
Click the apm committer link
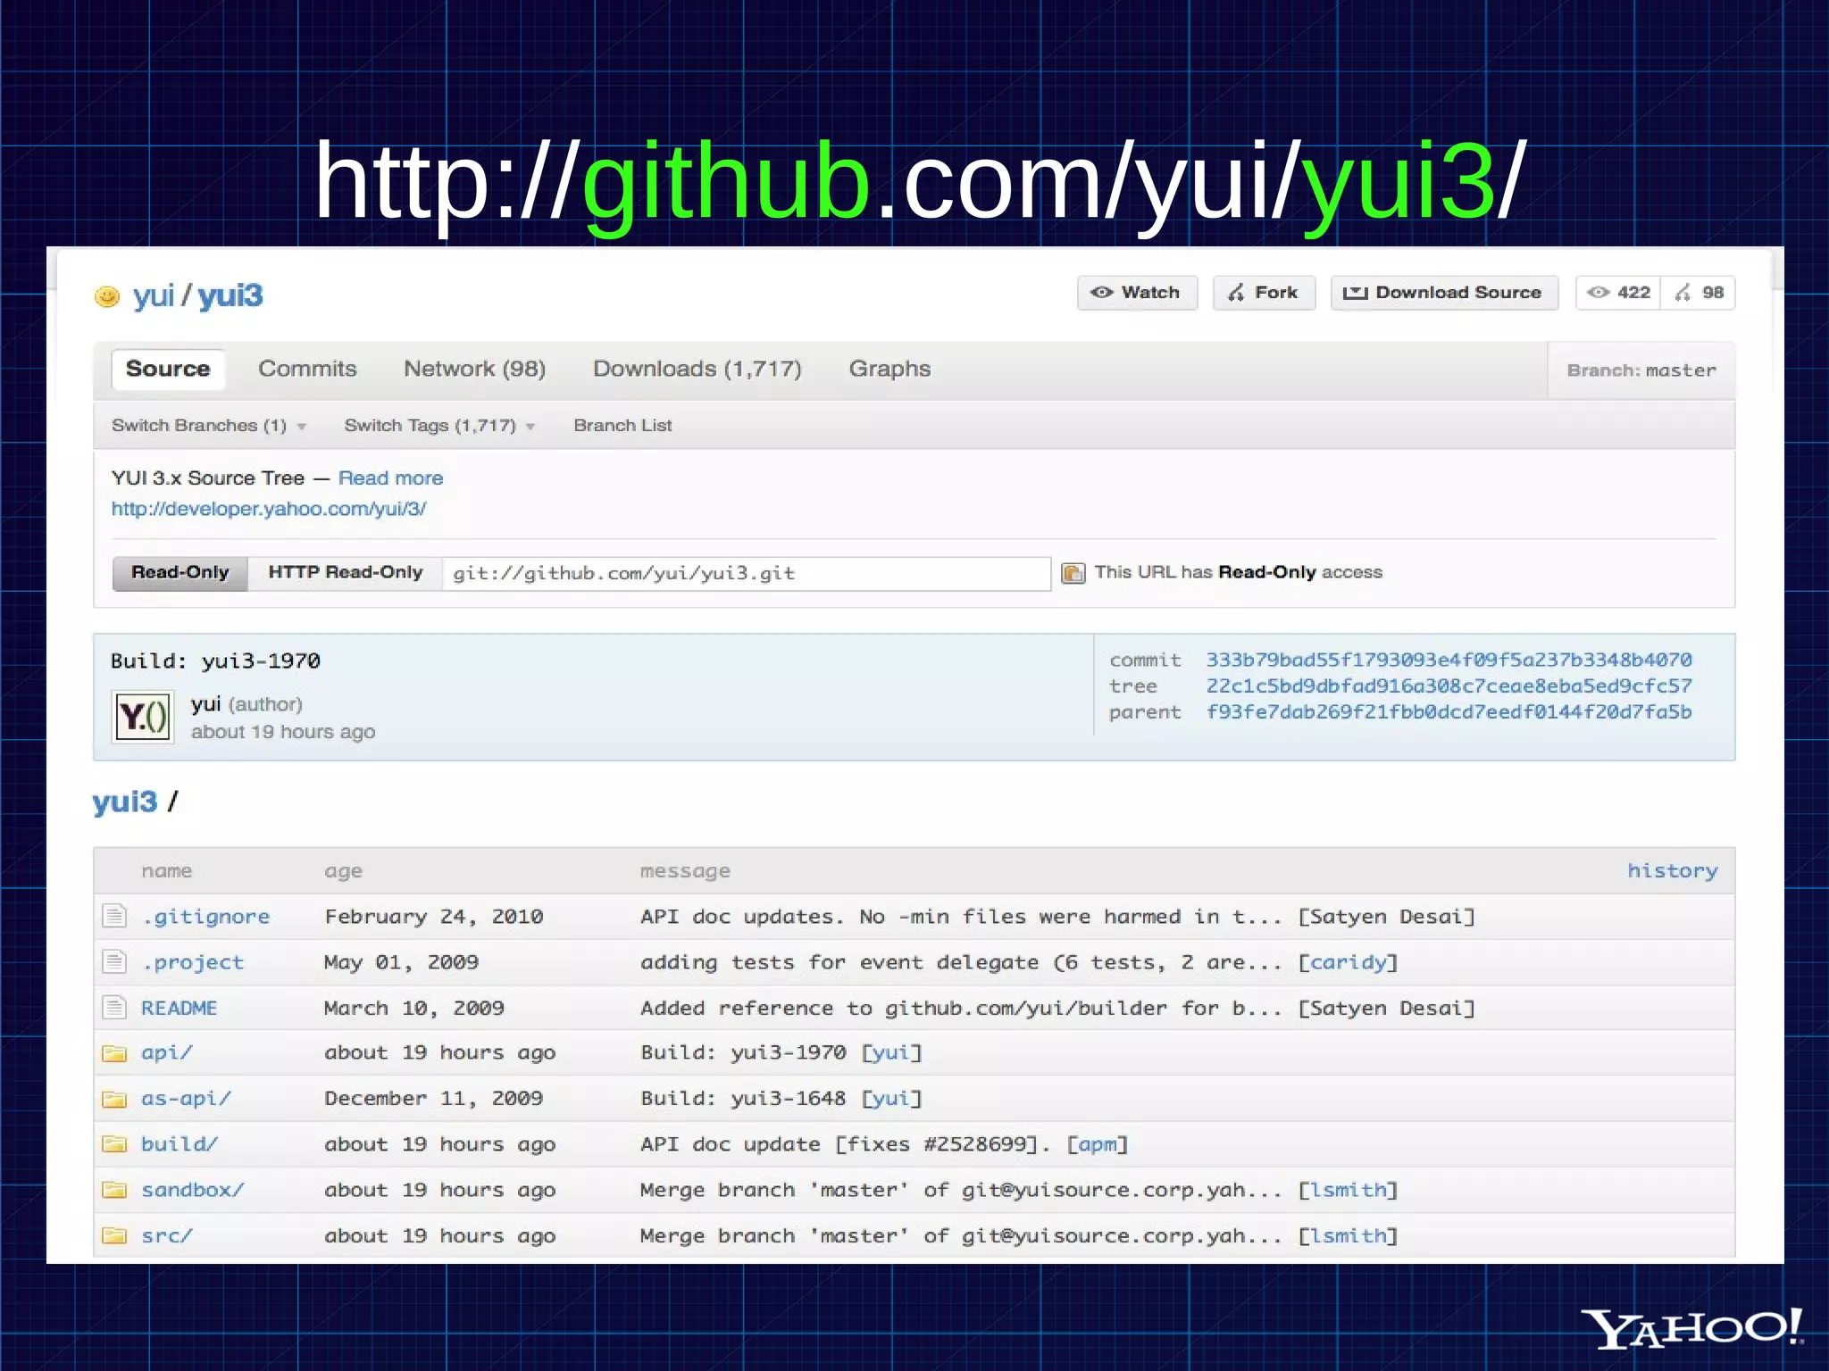click(1098, 1144)
